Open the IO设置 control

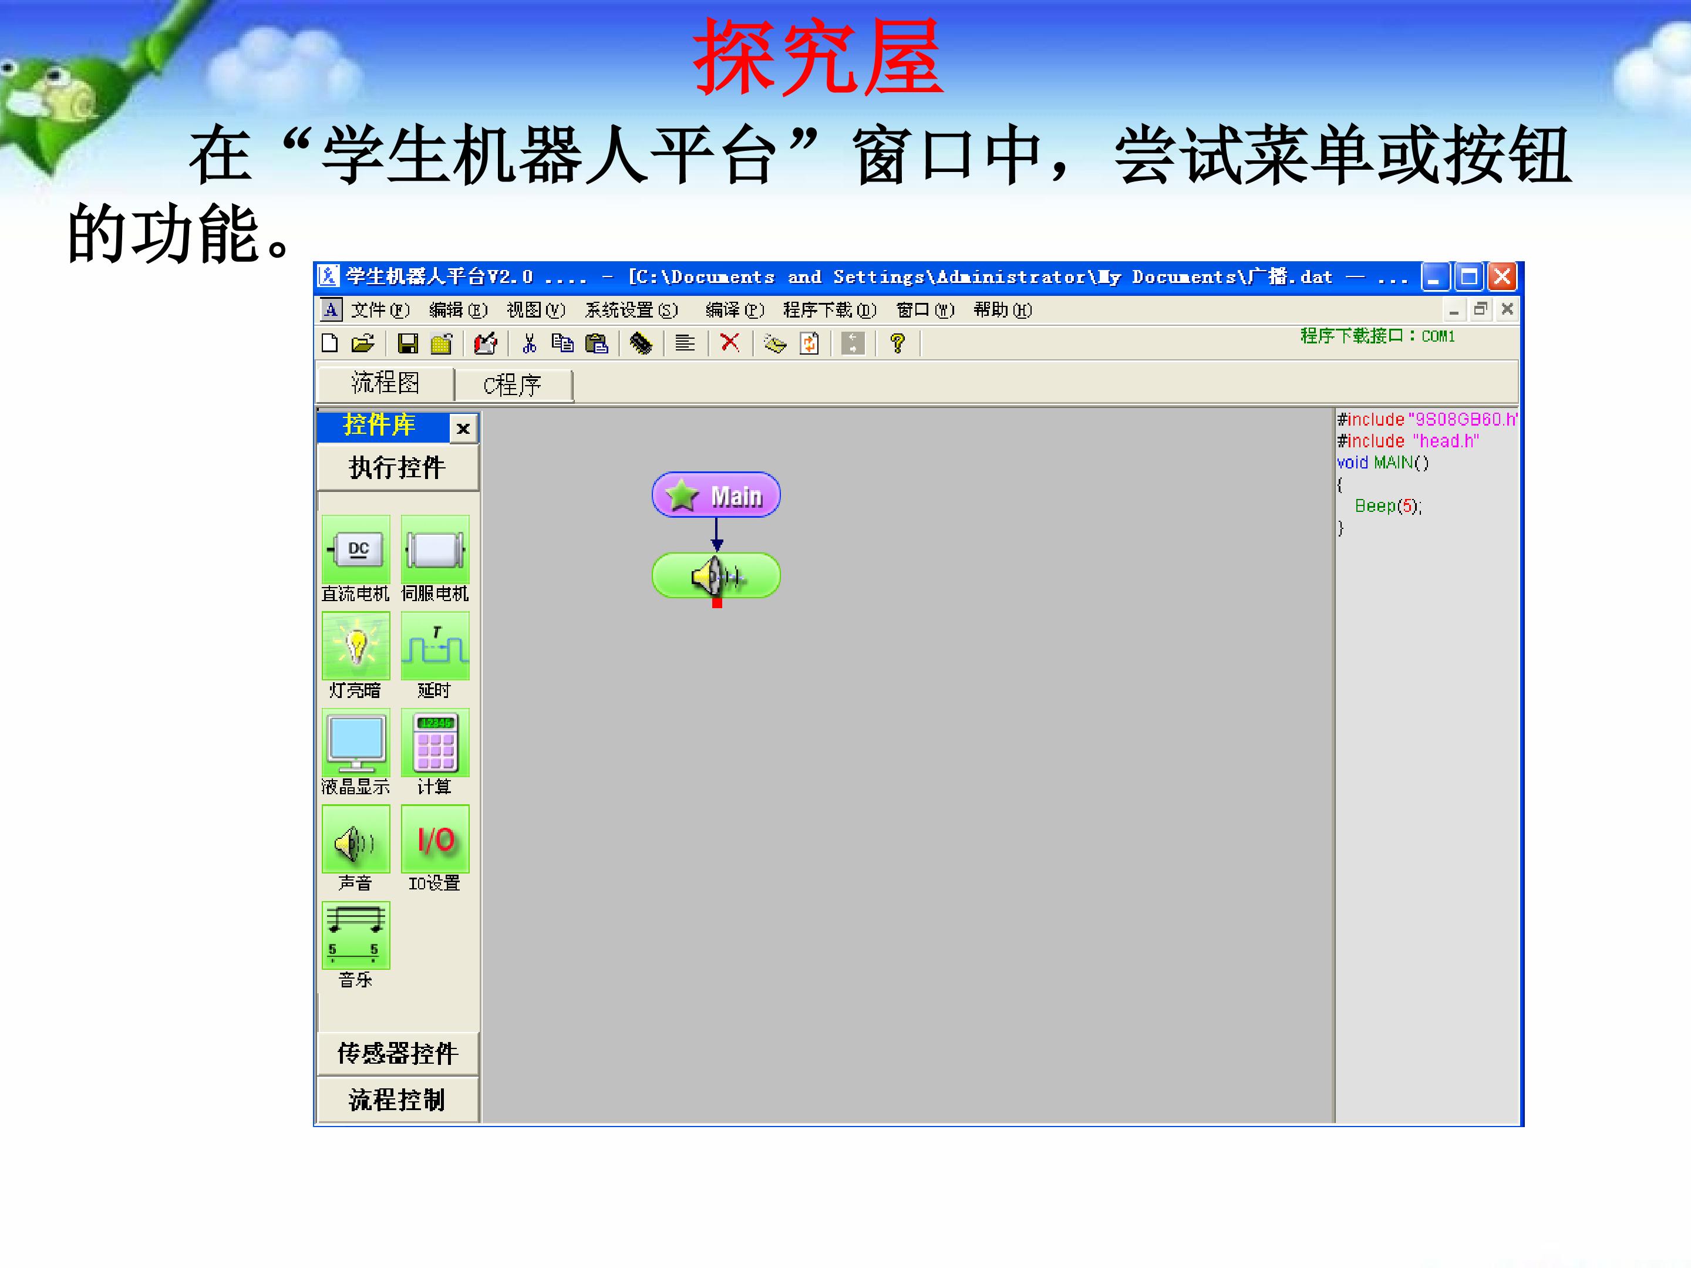coord(435,839)
